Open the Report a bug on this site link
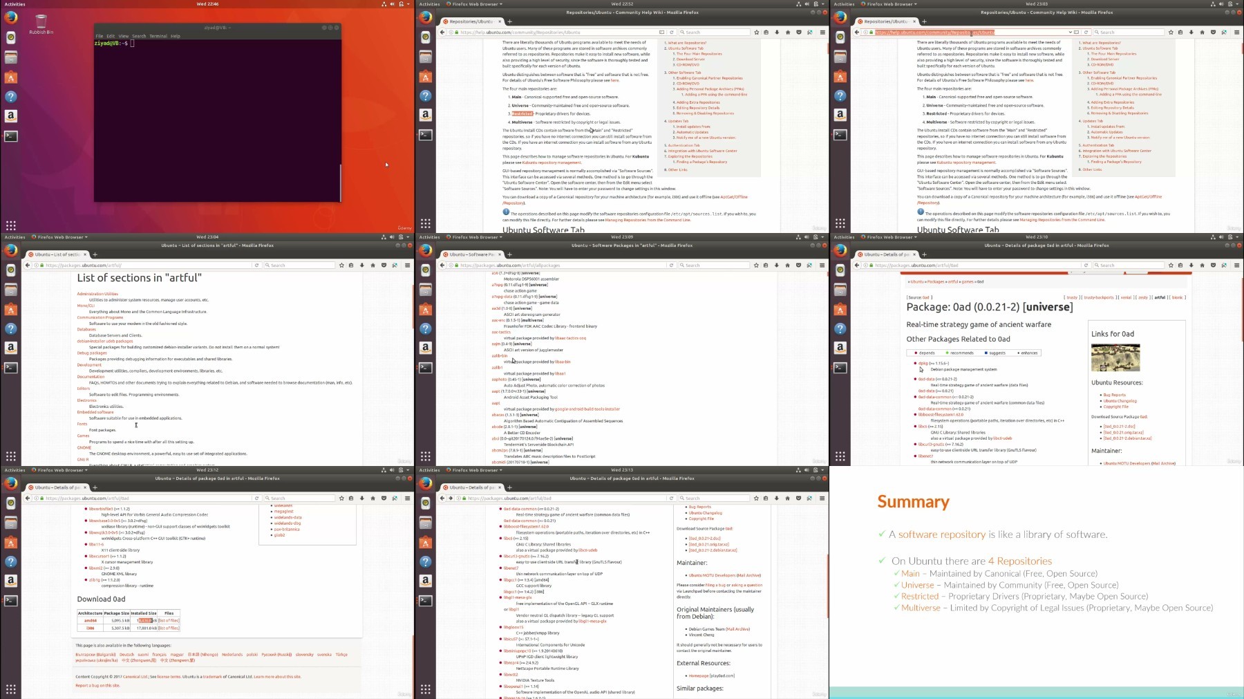1244x699 pixels. [97, 685]
